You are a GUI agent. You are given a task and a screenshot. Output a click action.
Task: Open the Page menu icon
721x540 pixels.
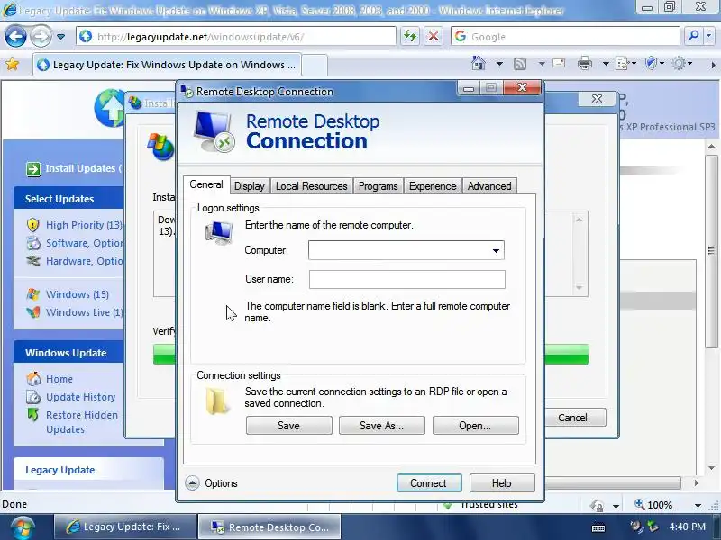(x=625, y=63)
